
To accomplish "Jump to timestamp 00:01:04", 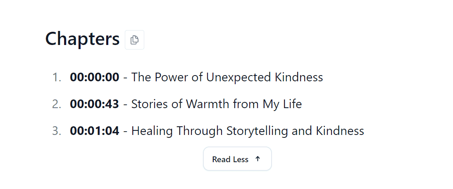I will 95,131.
